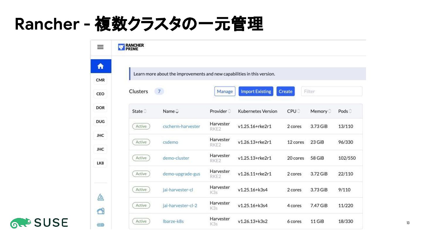The width and height of the screenshot is (422, 237).
Task: Click the clusters count badge 7
Action: pos(159,91)
